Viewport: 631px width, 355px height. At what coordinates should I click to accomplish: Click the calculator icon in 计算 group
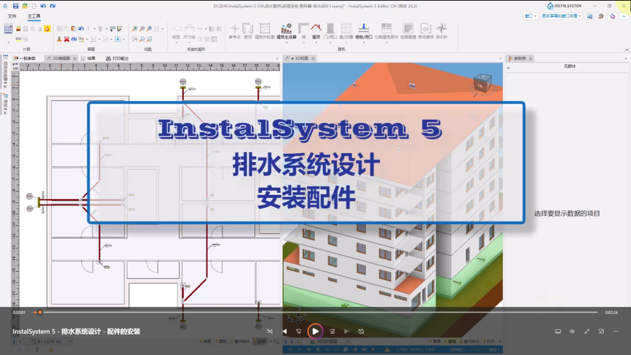(x=8, y=28)
